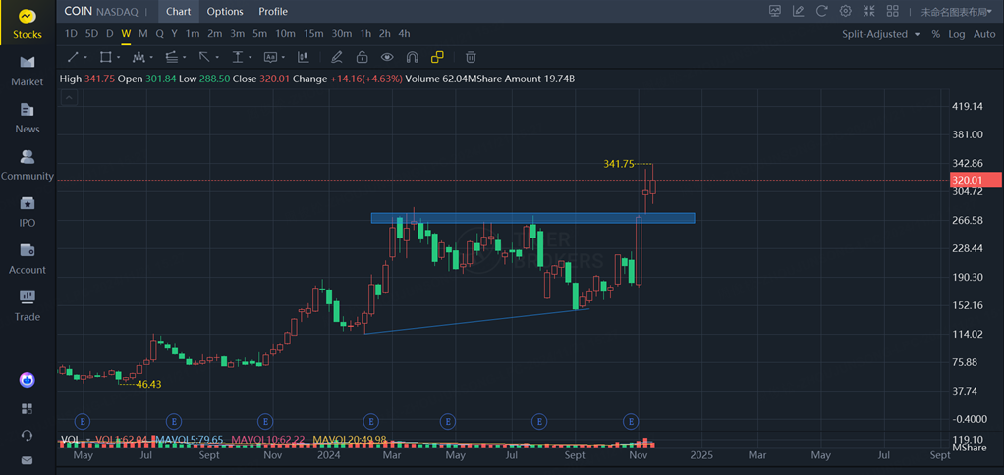The height and width of the screenshot is (475, 1004).
Task: Select the Fibonacci fan lines tool
Action: coord(171,58)
